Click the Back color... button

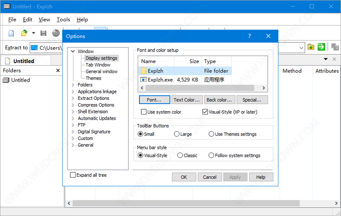tap(219, 100)
